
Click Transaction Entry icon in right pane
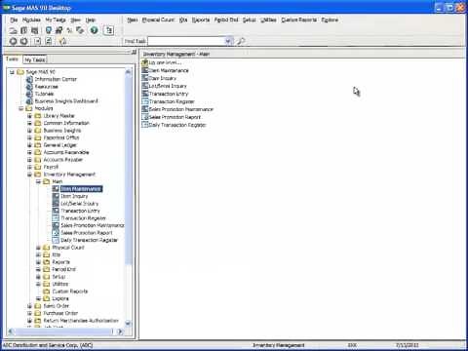[x=145, y=94]
